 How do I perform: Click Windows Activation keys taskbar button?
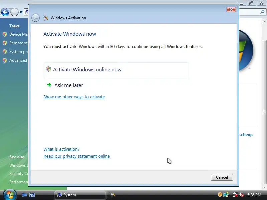click(x=113, y=195)
